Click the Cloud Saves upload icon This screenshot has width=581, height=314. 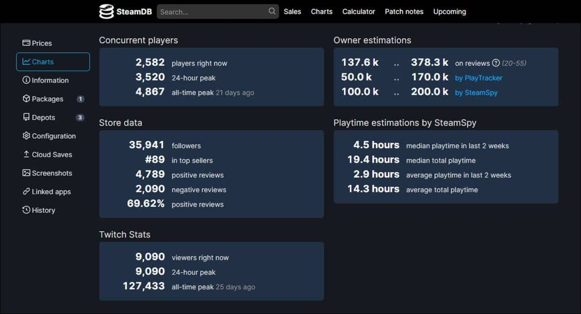click(26, 154)
